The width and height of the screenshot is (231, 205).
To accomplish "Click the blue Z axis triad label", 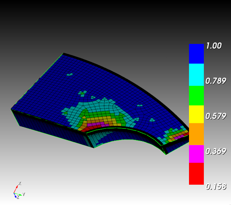I will [18, 197].
